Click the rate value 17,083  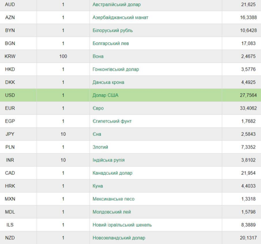click(248, 44)
